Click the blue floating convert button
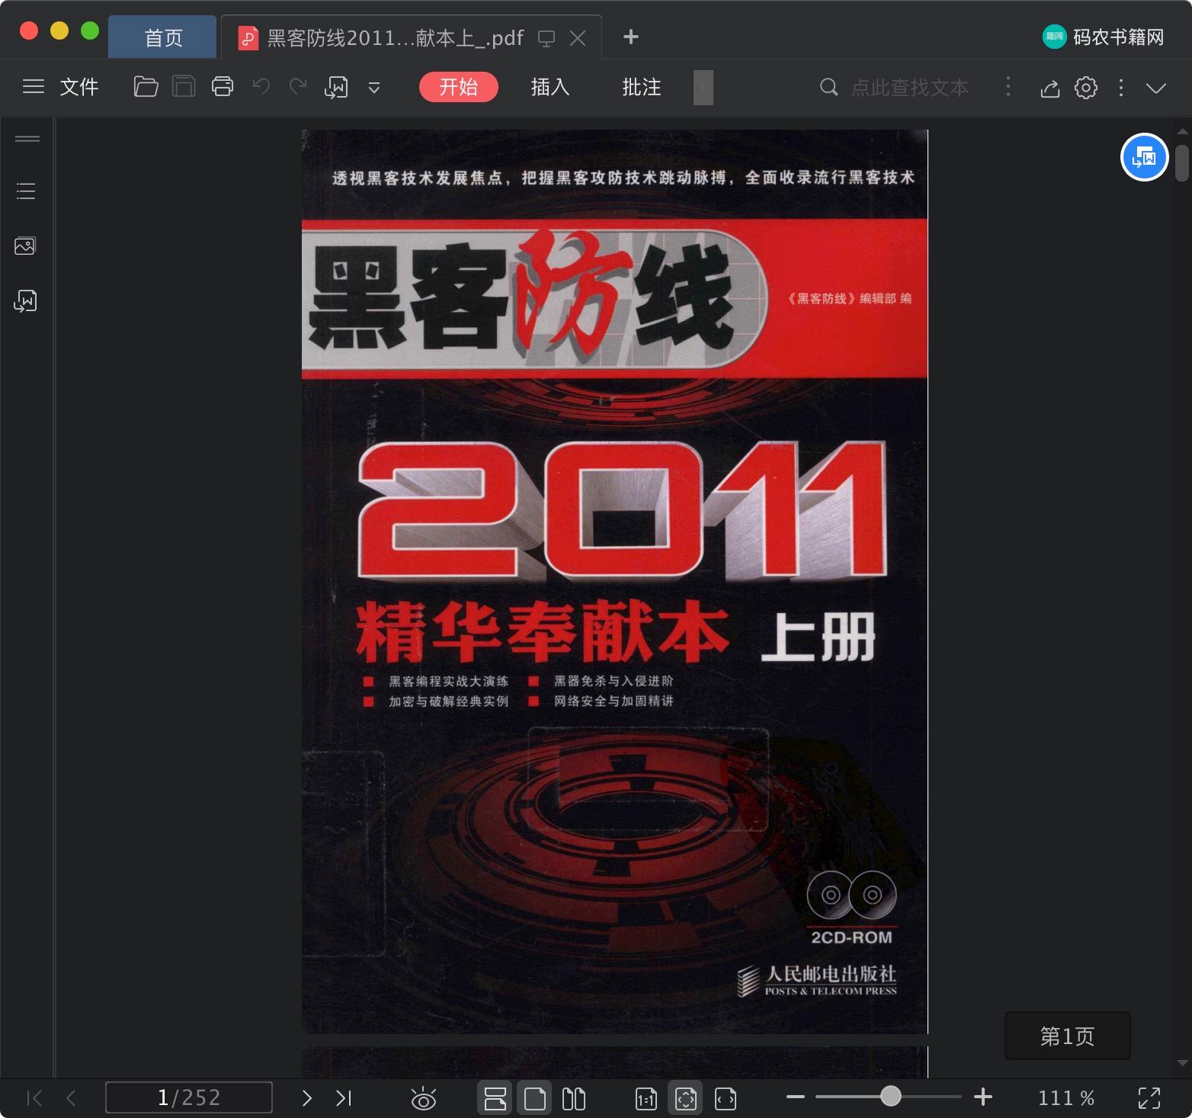 1144,157
